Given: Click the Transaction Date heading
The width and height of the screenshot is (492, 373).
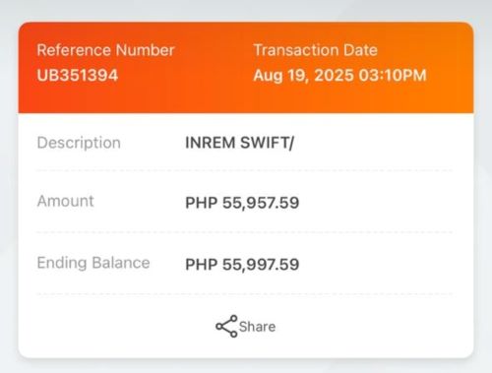Looking at the screenshot, I should coord(315,50).
